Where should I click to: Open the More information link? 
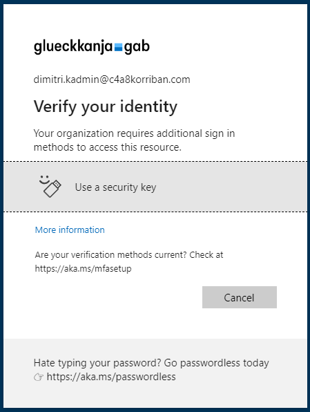(70, 230)
